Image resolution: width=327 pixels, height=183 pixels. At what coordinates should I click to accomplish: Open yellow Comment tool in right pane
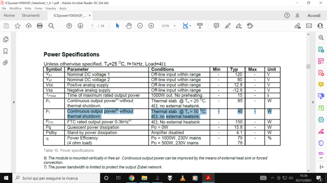[x=321, y=85]
